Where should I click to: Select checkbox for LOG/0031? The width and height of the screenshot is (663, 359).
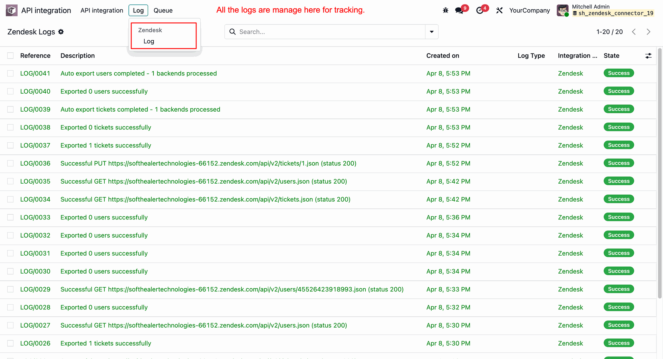pyautogui.click(x=10, y=253)
